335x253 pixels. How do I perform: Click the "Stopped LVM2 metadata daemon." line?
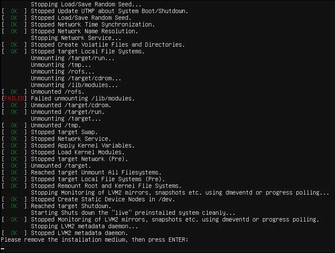[x=79, y=233]
